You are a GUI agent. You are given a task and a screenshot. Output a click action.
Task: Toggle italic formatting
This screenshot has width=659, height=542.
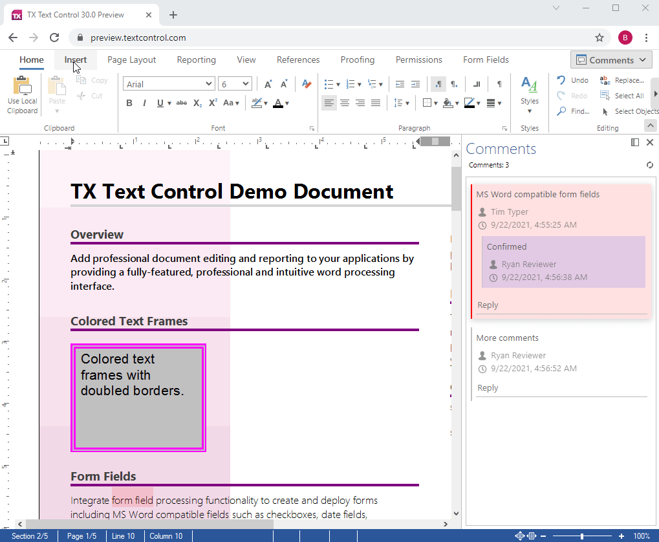(144, 103)
